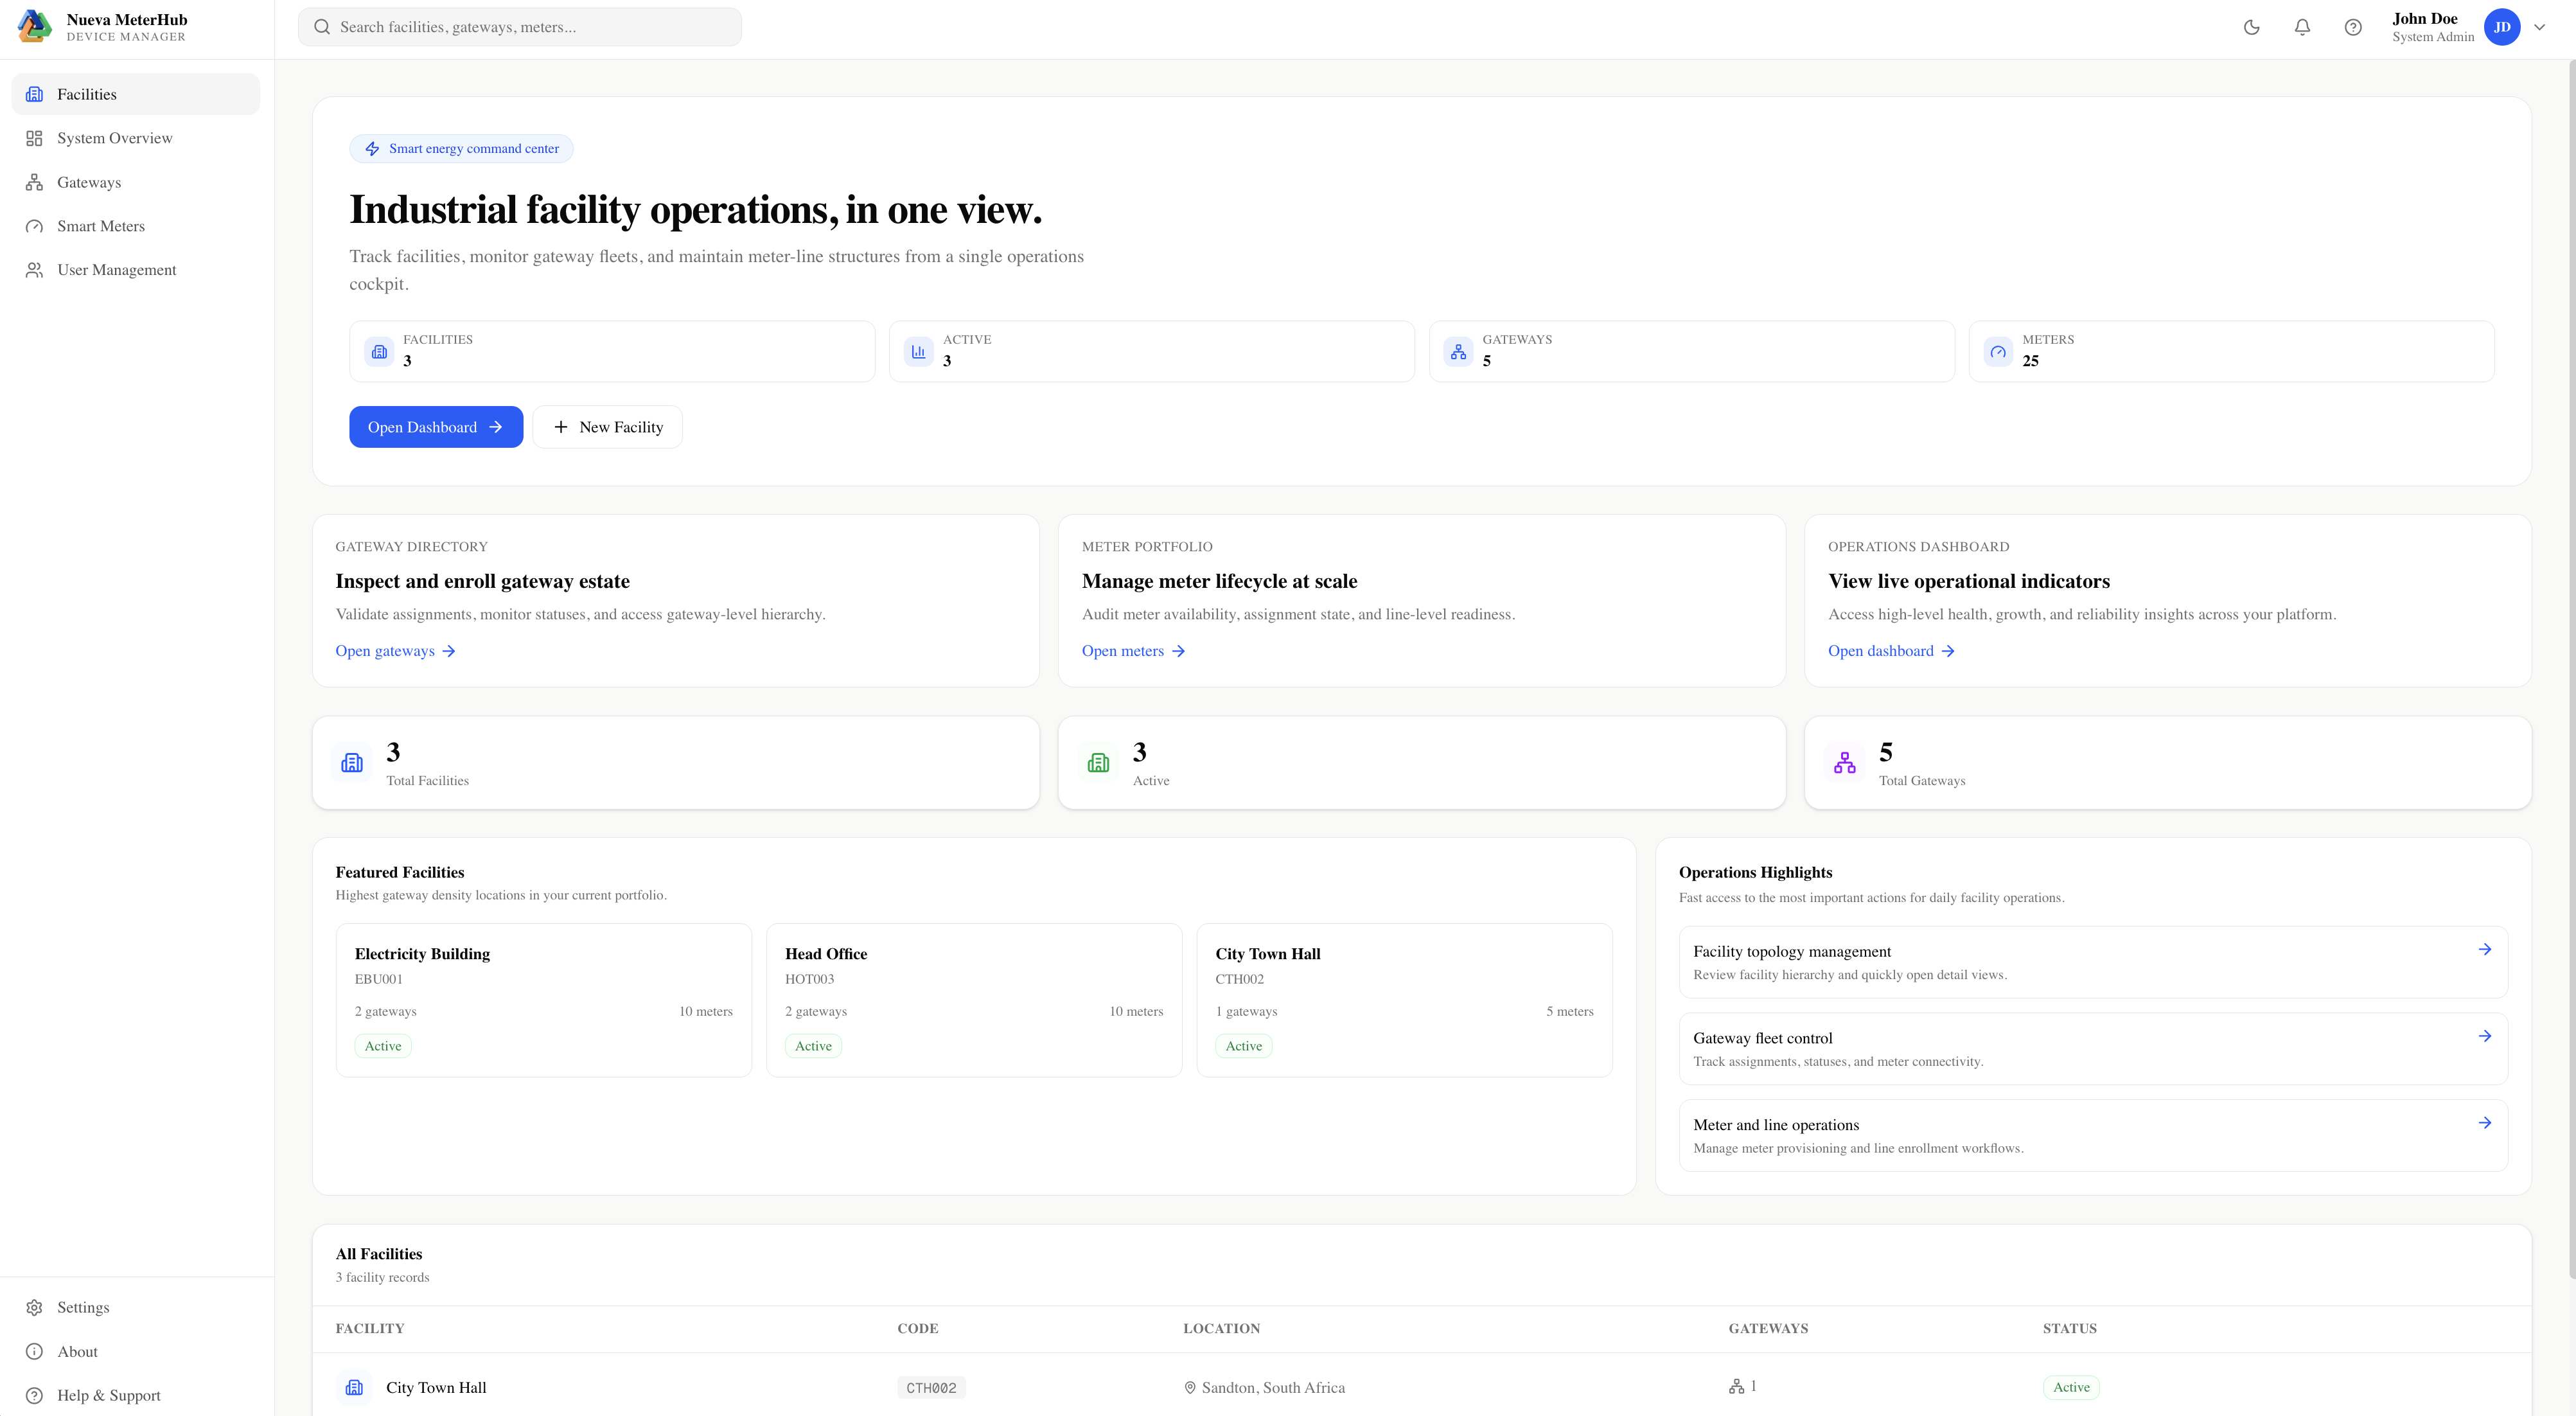Screen dimensions: 2576x1416
Task: Click the Nueva MeterHub logo icon
Action: click(x=34, y=27)
